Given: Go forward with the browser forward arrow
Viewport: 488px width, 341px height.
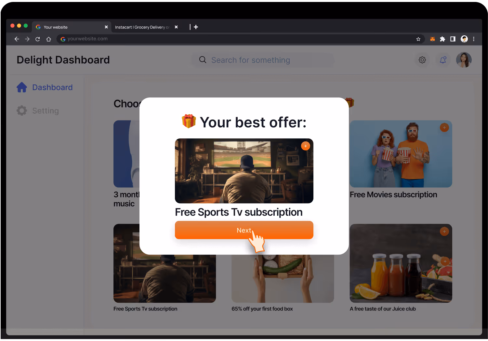Looking at the screenshot, I should (x=27, y=39).
